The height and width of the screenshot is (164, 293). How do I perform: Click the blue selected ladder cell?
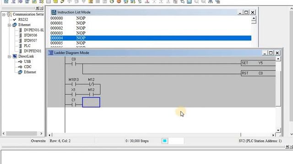[x=91, y=102]
